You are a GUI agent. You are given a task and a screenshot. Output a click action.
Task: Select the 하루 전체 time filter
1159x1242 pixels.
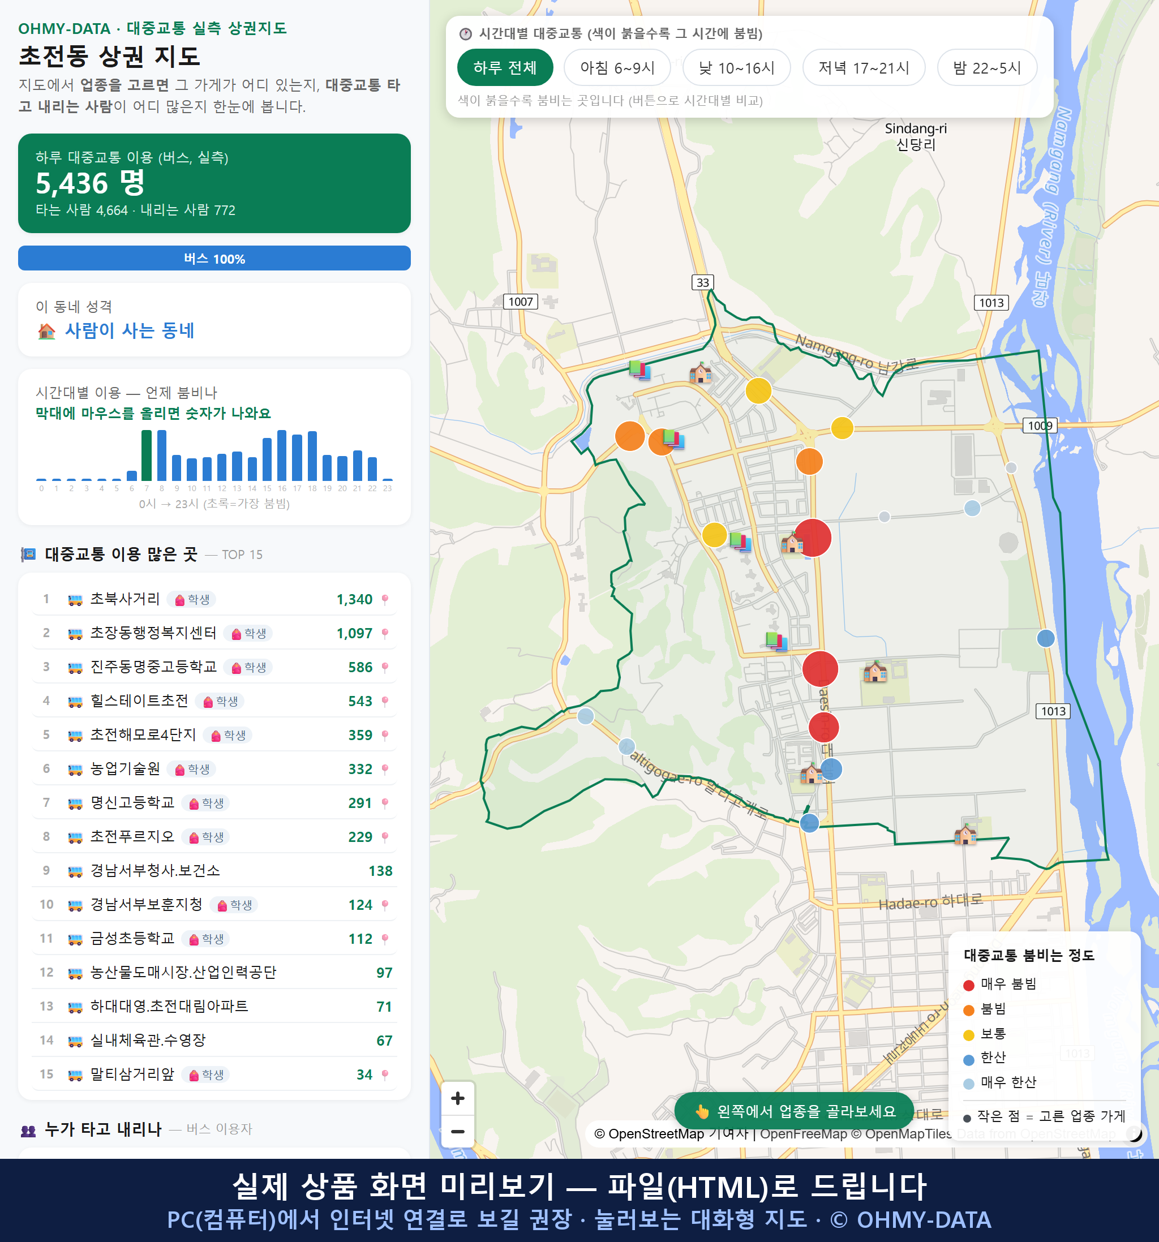pos(505,67)
